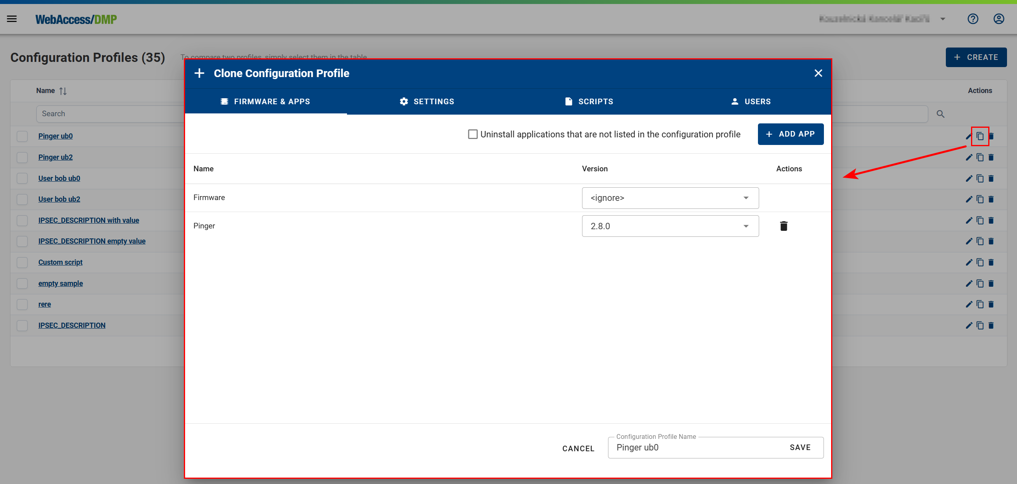This screenshot has width=1017, height=484.
Task: Enable uninstall of unlisted applications
Action: [x=473, y=134]
